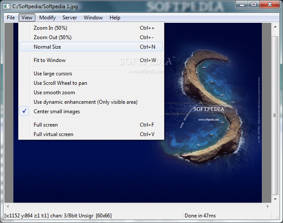Click the island image in viewer
Viewport: 283px width, 223px height.
[208, 108]
